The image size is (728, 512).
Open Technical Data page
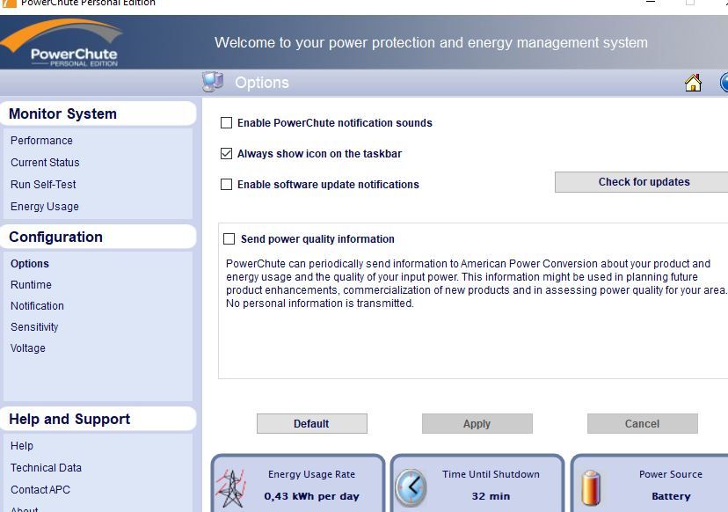click(x=46, y=468)
